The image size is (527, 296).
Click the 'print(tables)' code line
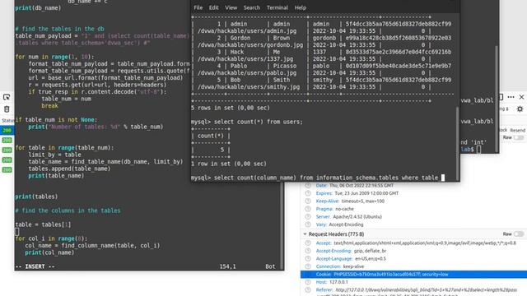pyautogui.click(x=36, y=197)
